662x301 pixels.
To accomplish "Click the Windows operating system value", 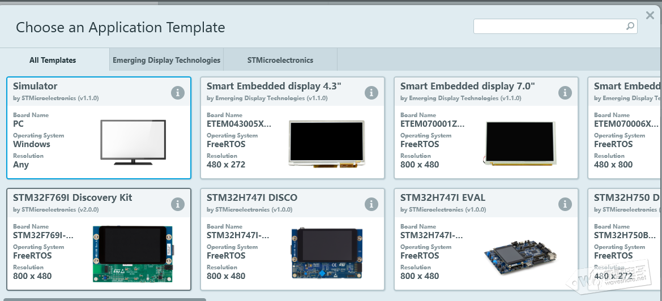I will coord(32,144).
